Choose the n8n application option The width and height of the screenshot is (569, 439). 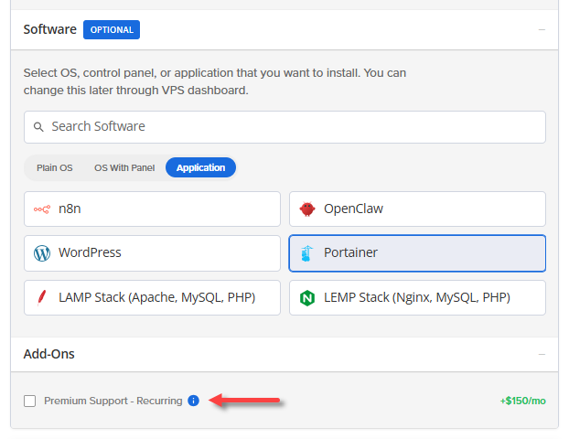click(152, 209)
